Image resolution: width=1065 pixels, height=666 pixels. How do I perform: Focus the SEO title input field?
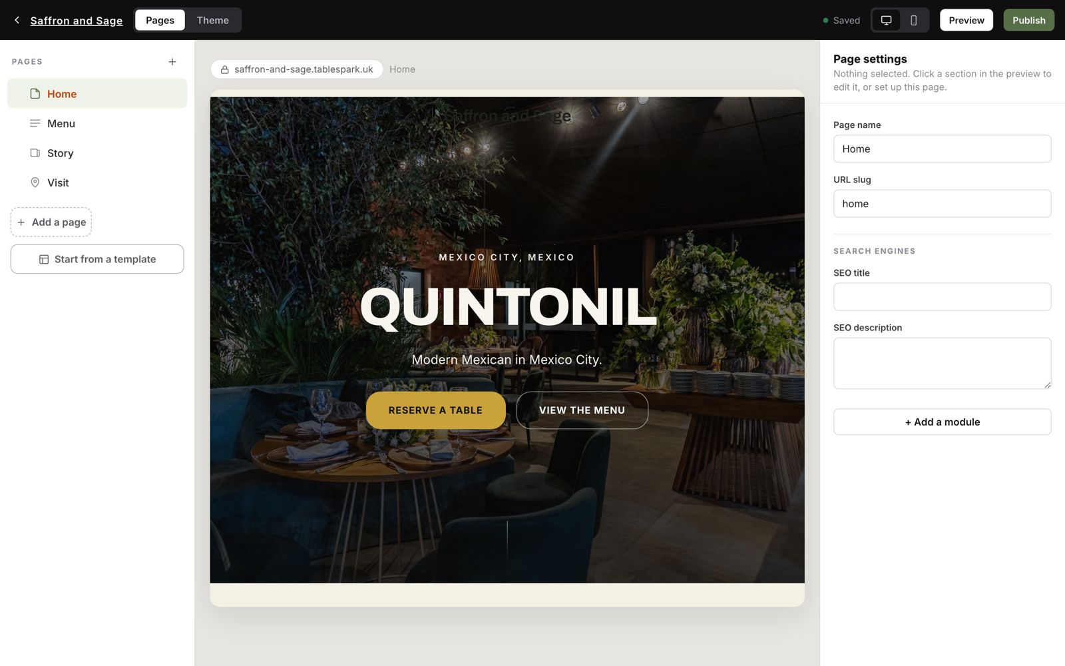(x=942, y=297)
